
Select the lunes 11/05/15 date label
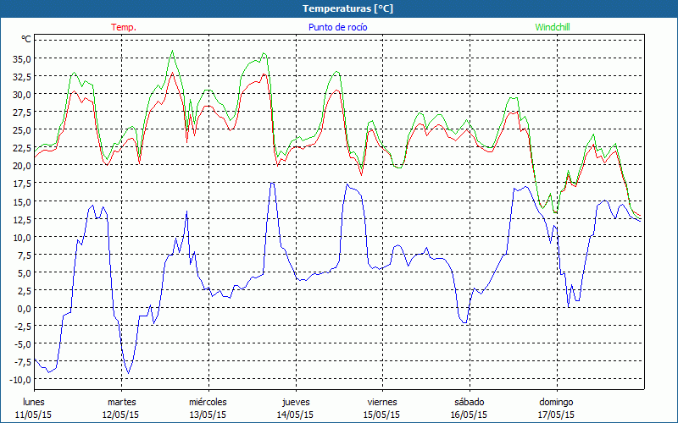pyautogui.click(x=34, y=408)
